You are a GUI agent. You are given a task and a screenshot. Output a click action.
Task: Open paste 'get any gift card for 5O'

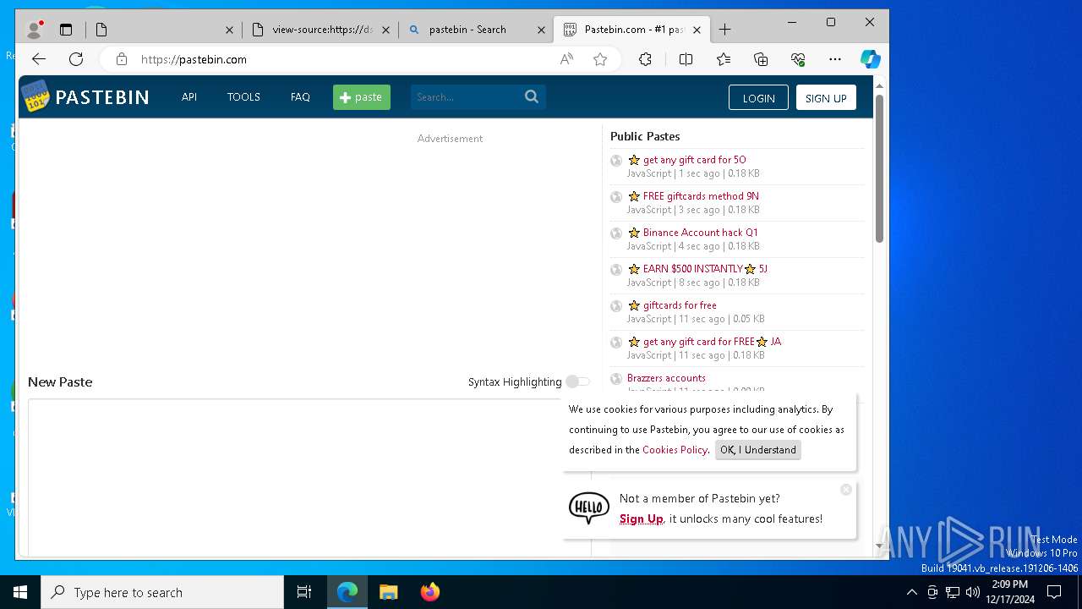point(694,159)
